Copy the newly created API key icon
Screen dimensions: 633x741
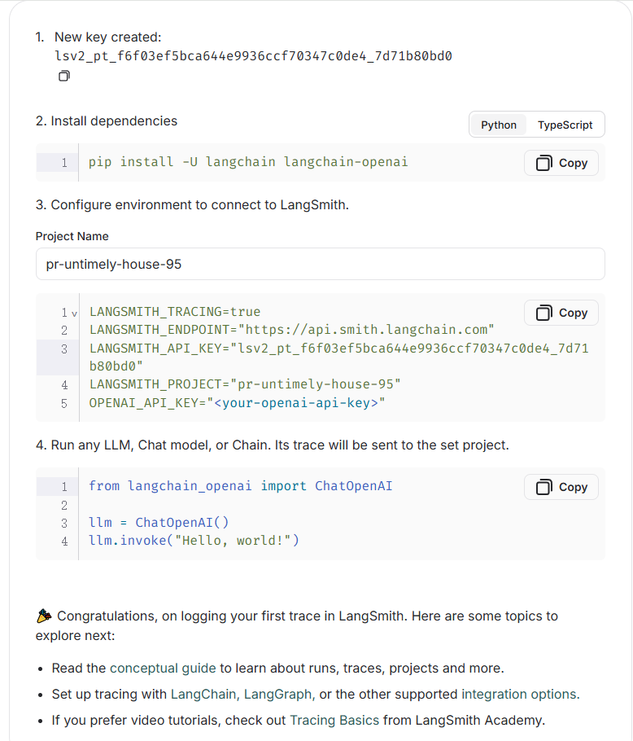(x=64, y=76)
